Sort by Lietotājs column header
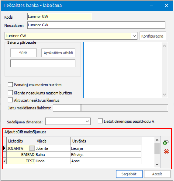Screen dimensions: 174x181 pyautogui.click(x=21, y=141)
